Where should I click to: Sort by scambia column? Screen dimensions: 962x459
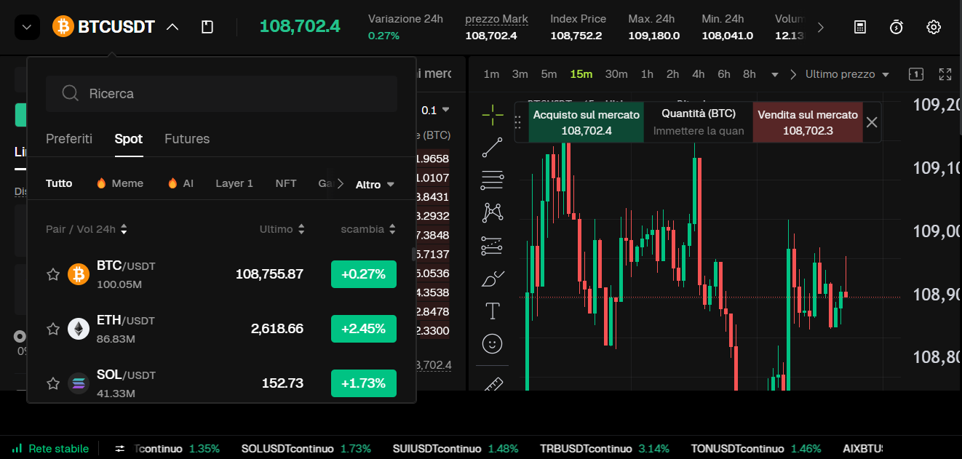(x=368, y=229)
